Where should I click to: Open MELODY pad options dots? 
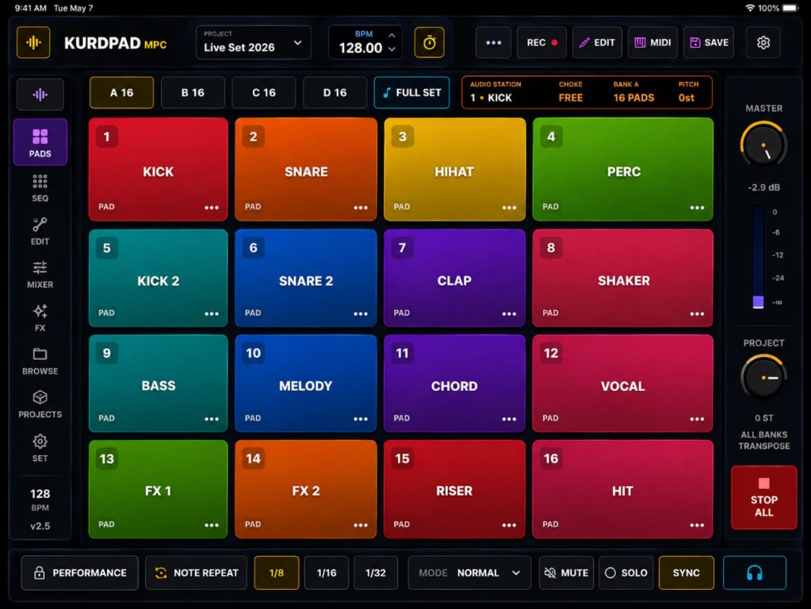point(361,419)
